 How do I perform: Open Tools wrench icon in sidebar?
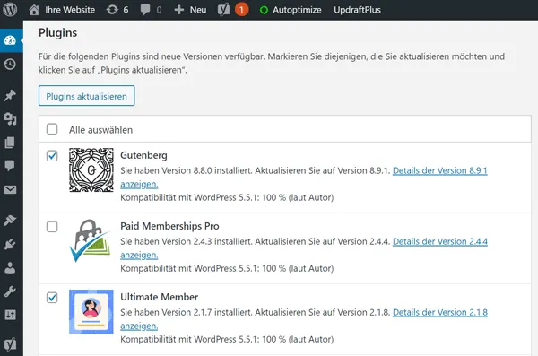coord(10,291)
